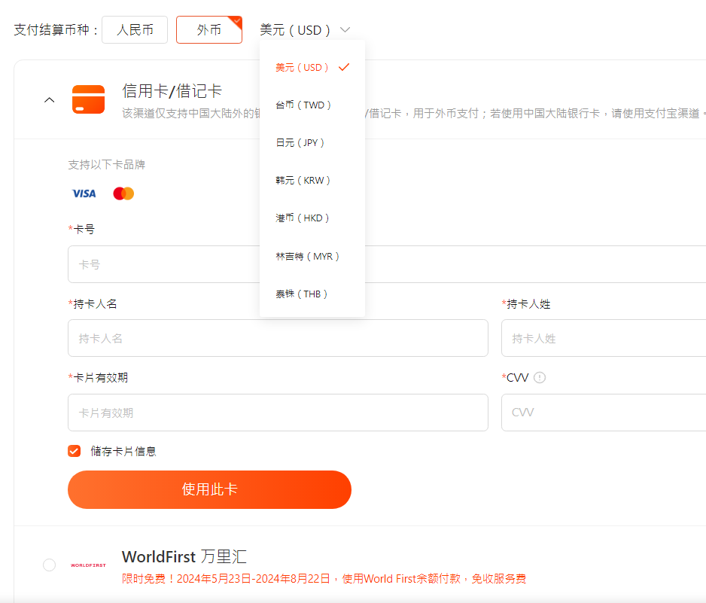Choose 台币 (TWD) in the currency list
This screenshot has width=706, height=603.
[x=312, y=105]
